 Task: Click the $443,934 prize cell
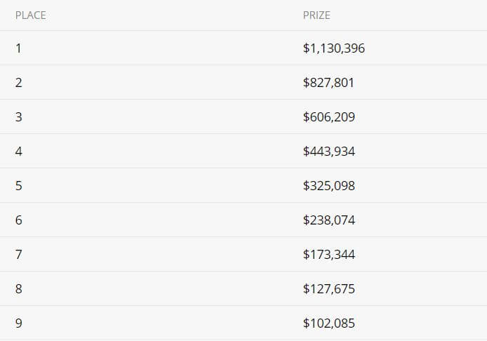pyautogui.click(x=329, y=152)
